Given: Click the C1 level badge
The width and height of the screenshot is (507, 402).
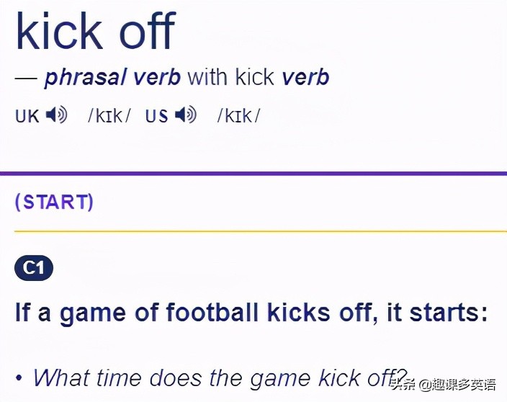Looking at the screenshot, I should click(34, 269).
